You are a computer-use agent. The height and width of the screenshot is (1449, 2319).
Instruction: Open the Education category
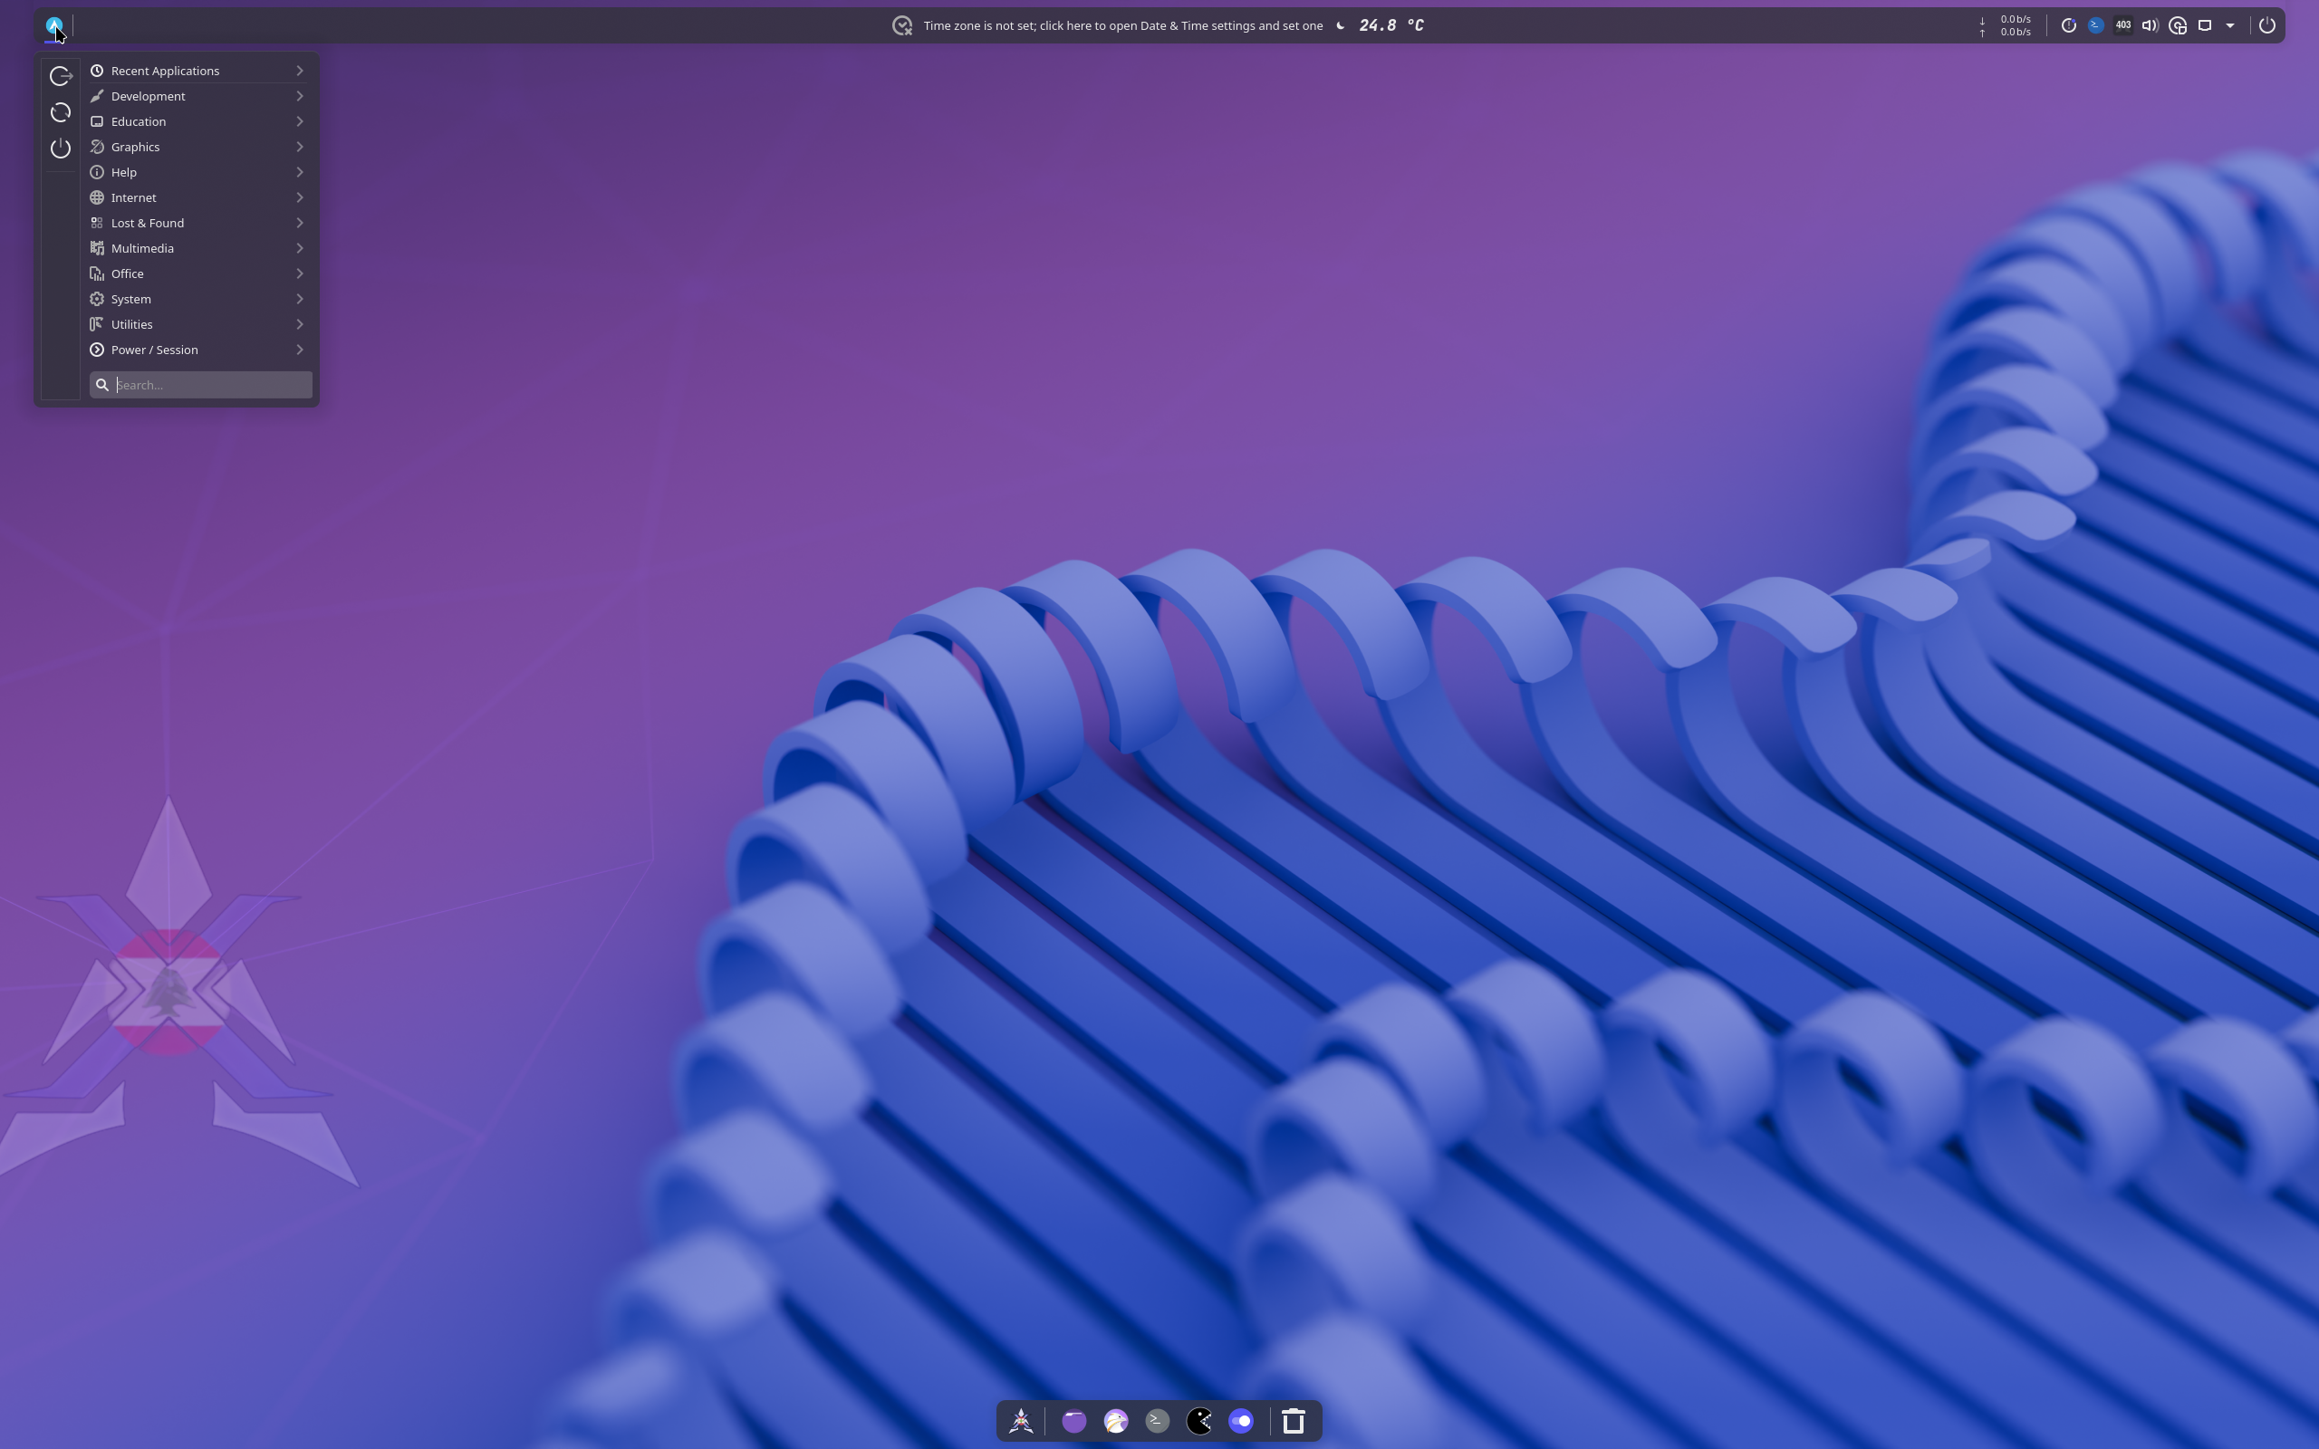coord(199,121)
